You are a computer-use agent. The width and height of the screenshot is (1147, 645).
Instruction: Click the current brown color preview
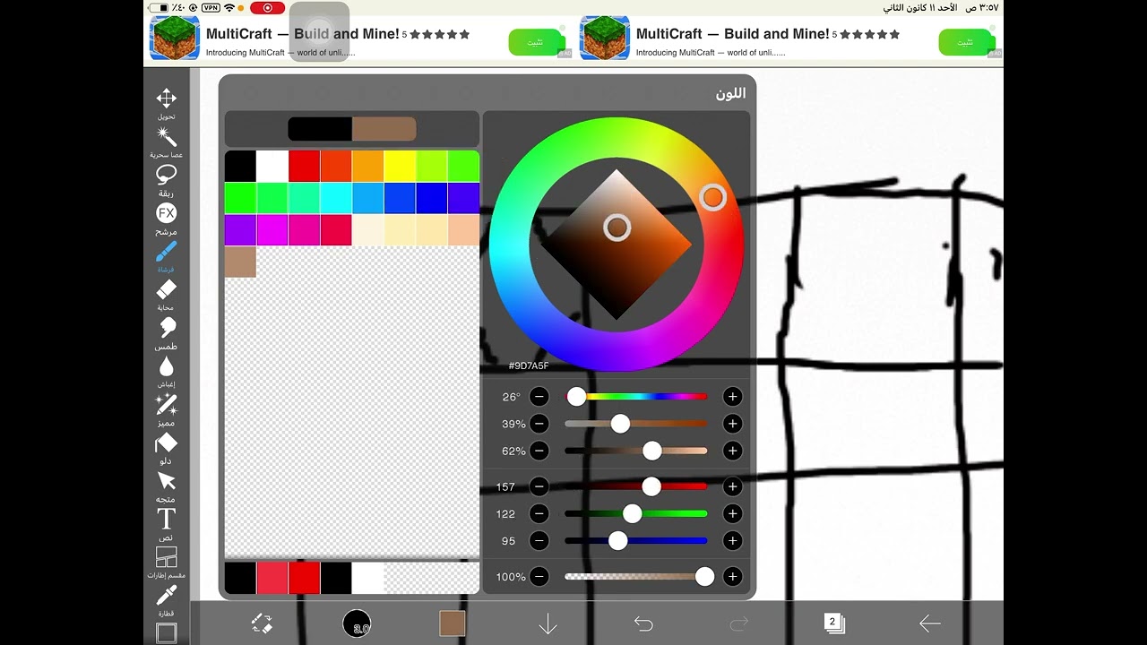tap(384, 129)
